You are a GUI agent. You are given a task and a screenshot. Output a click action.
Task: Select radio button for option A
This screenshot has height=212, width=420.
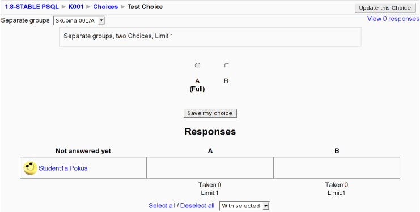(x=197, y=66)
